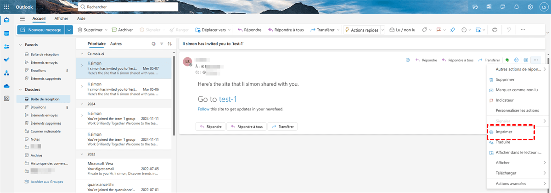Open the Supprimer dropdown arrow

(x=107, y=30)
